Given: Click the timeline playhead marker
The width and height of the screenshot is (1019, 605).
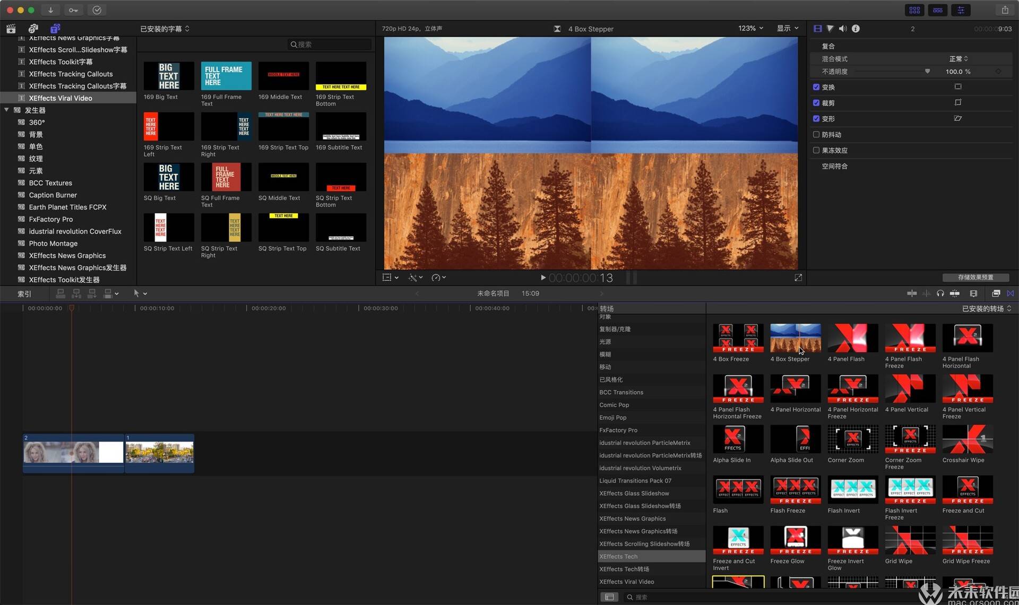Looking at the screenshot, I should click(72, 308).
